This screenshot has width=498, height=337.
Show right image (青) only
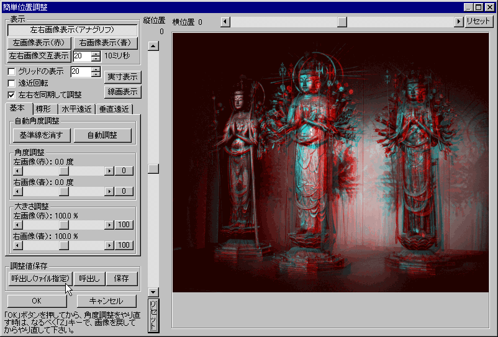106,43
